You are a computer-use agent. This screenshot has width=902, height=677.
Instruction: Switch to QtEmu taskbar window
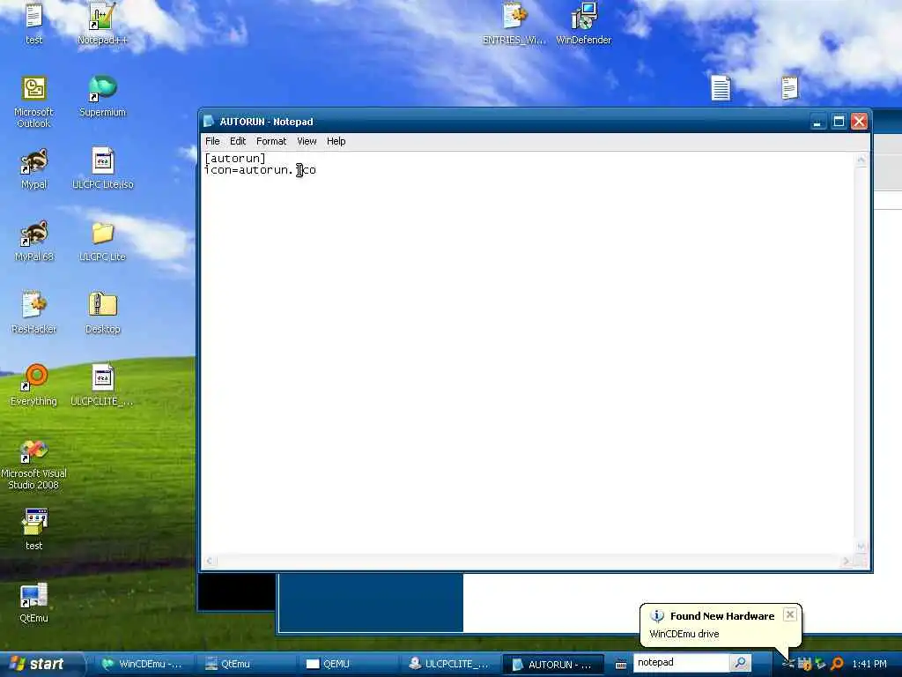245,664
